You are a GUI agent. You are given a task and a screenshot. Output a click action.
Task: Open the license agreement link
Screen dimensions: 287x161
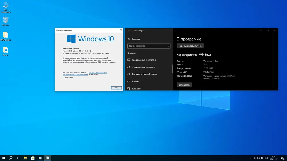tap(85, 74)
